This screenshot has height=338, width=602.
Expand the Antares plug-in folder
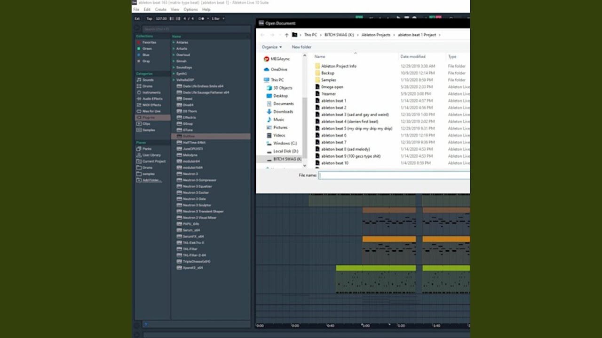click(174, 42)
